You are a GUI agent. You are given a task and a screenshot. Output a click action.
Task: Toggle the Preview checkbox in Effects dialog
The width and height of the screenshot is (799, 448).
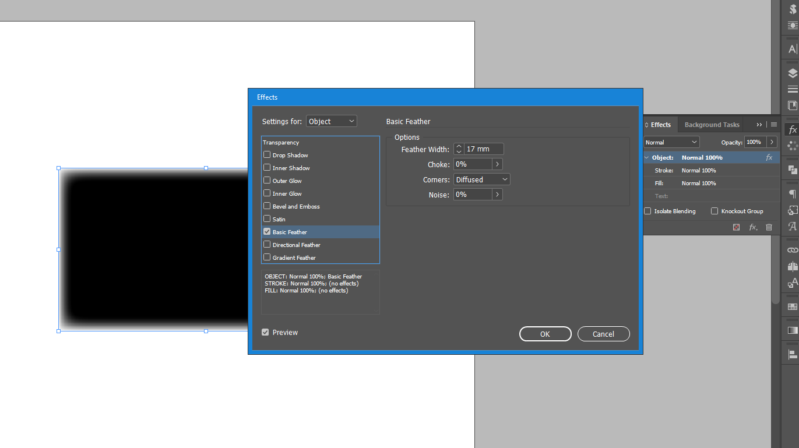(265, 332)
